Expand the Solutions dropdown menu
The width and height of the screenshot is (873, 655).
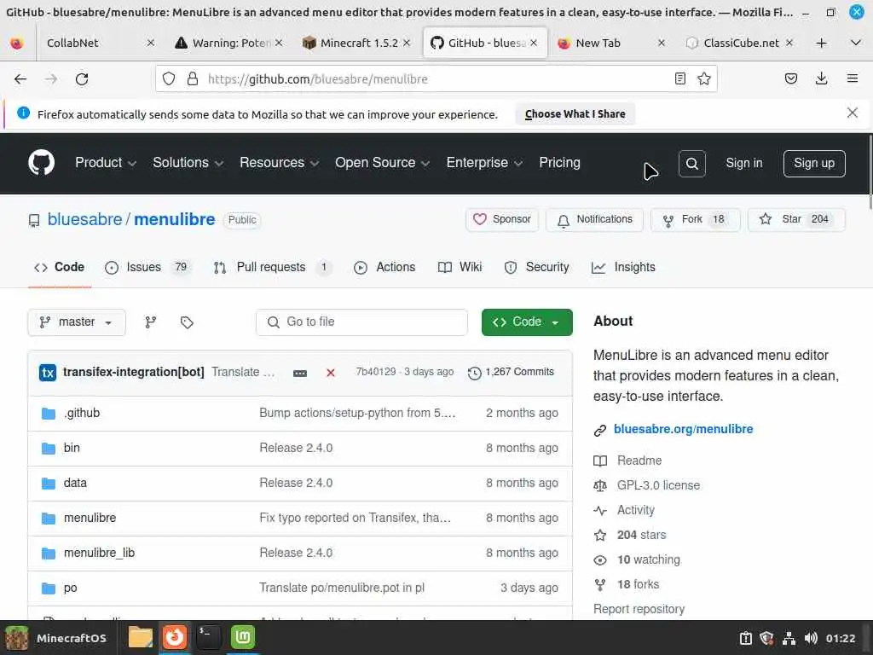(188, 163)
